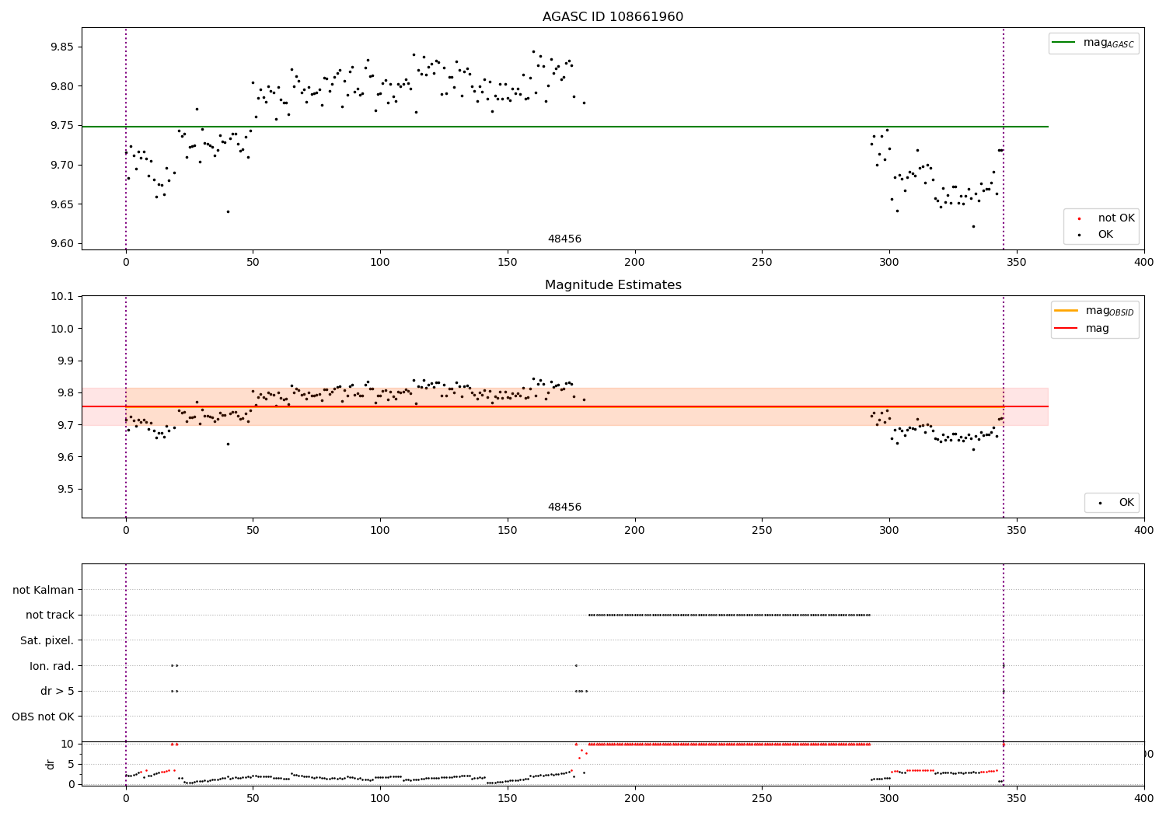This screenshot has width=1166, height=816.
Task: Click the "Sat. pixel." axis label
Action: [x=47, y=640]
